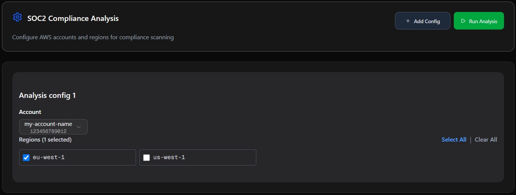
Task: Click the Regions (1 selected) label
Action: point(45,140)
